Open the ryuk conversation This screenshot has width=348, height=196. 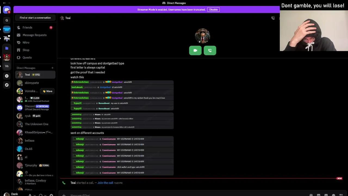point(35,116)
